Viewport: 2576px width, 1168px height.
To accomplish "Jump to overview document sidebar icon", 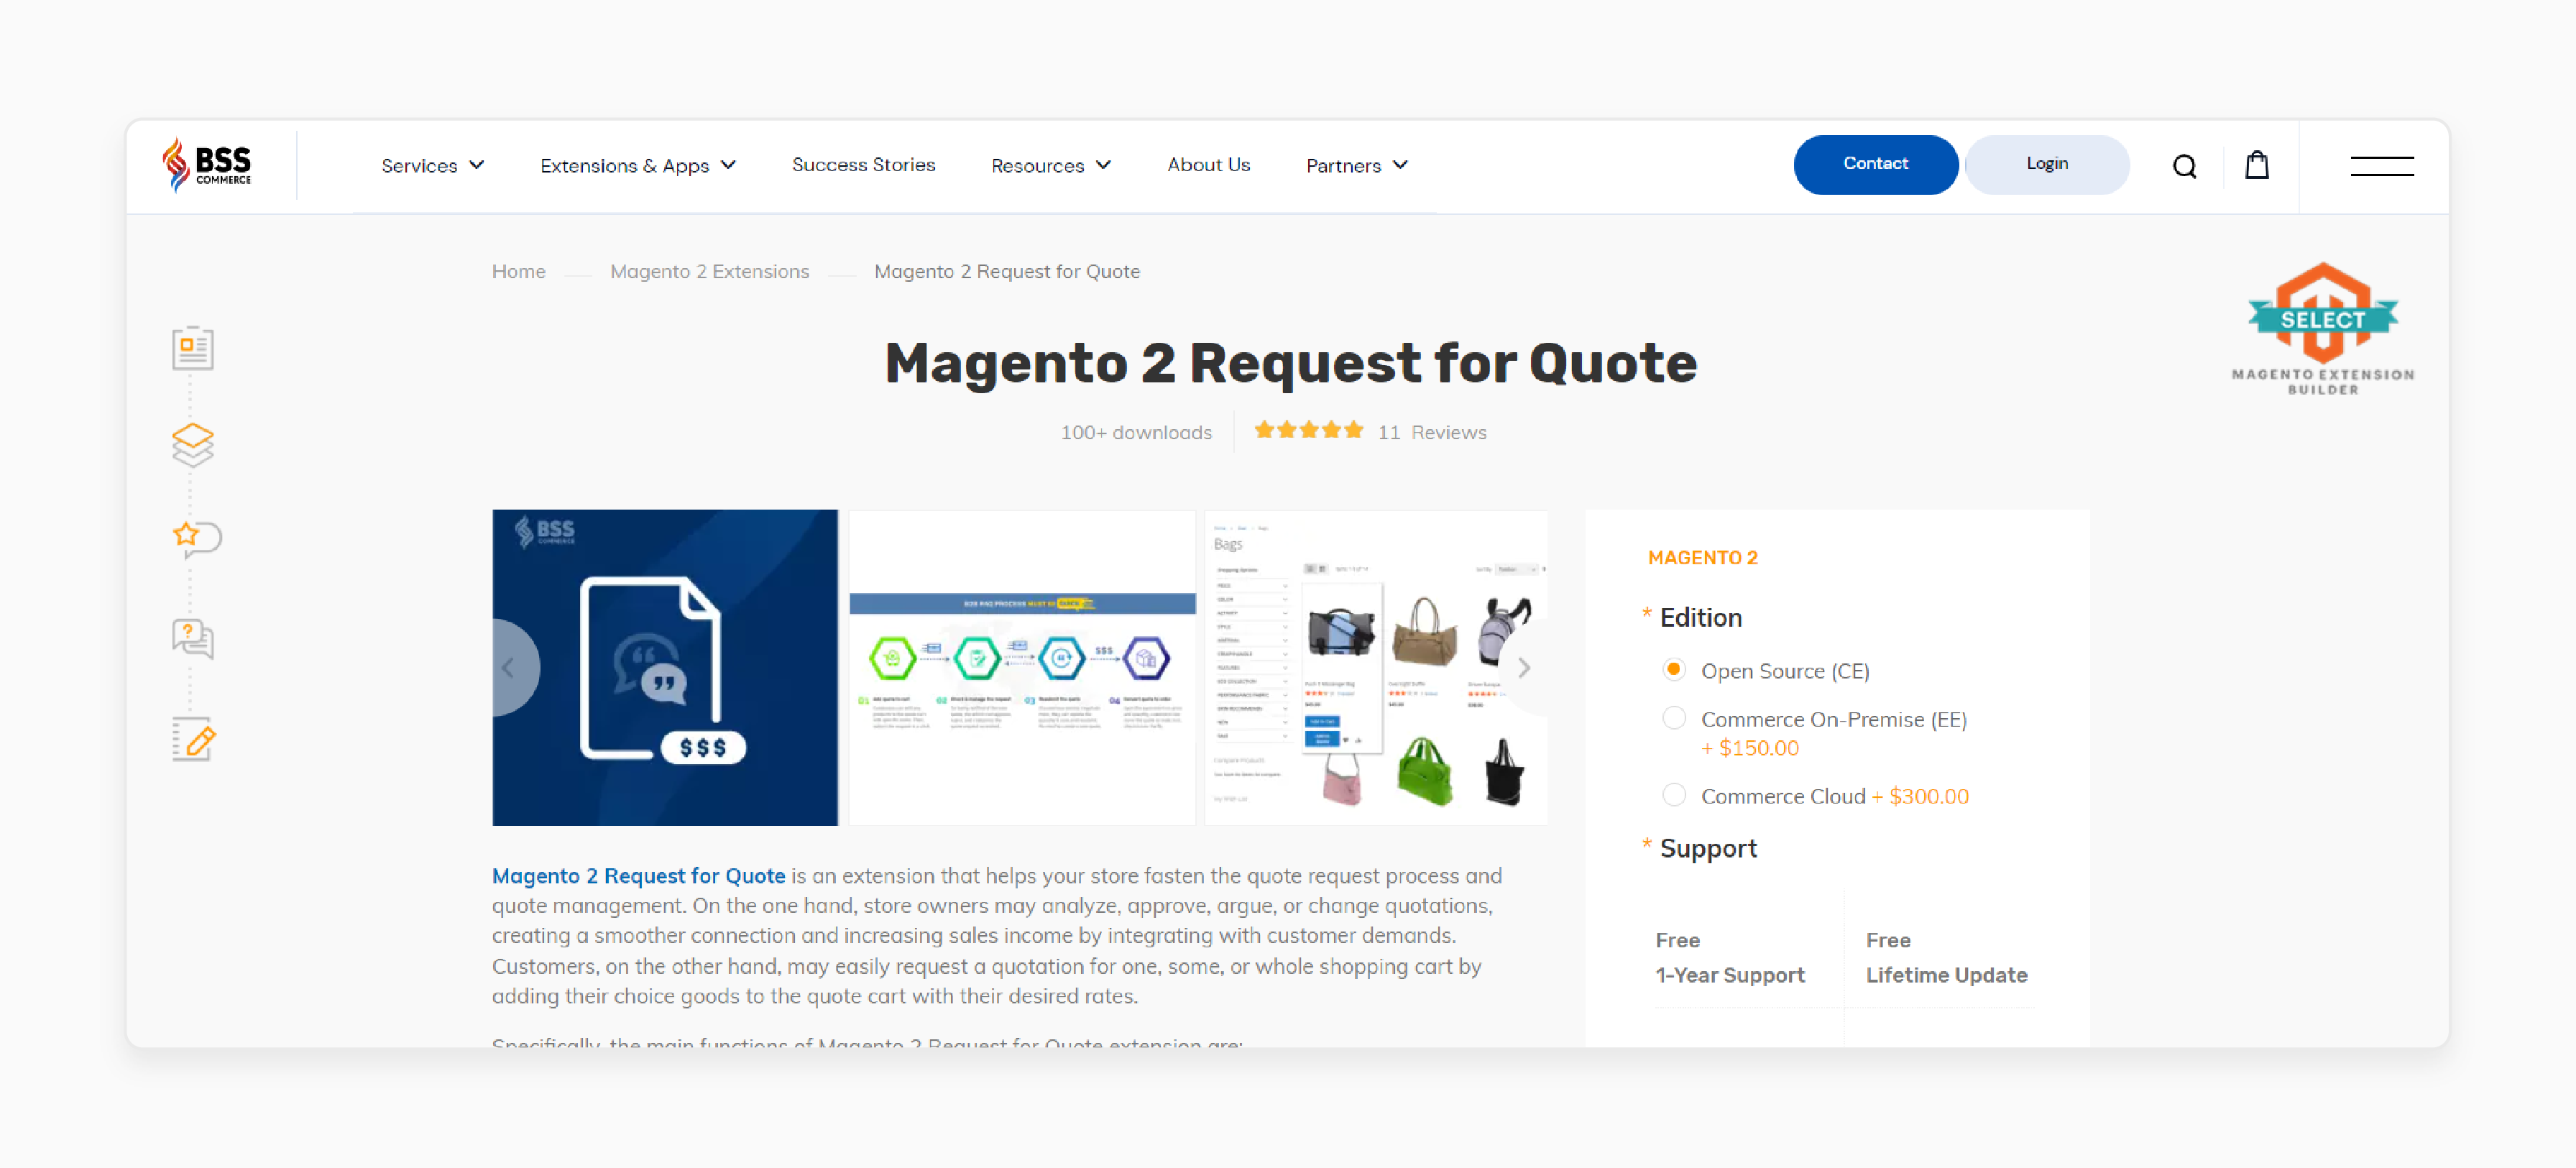I will point(192,348).
